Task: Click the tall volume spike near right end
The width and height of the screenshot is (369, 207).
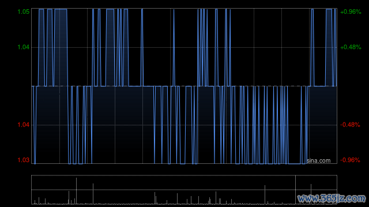Action: coord(296,190)
